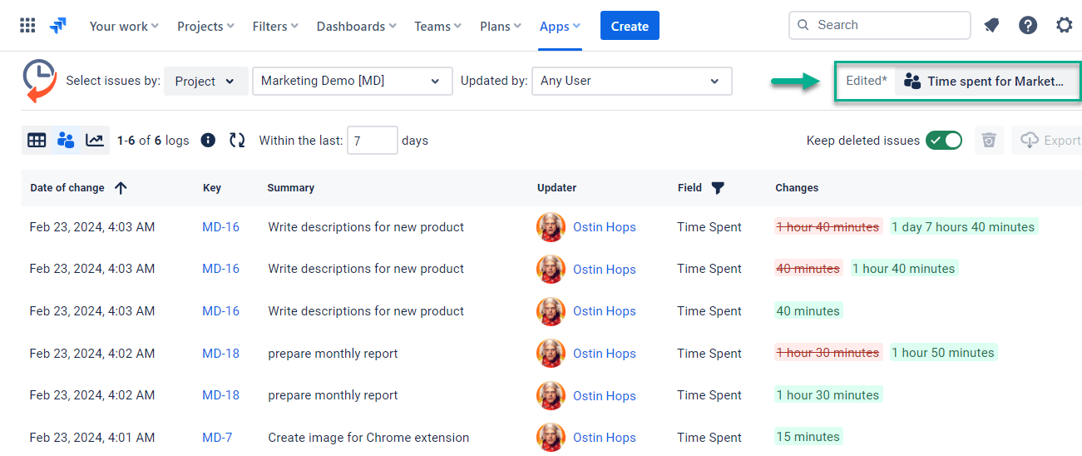
Task: Open the Help question mark icon
Action: [x=1028, y=26]
